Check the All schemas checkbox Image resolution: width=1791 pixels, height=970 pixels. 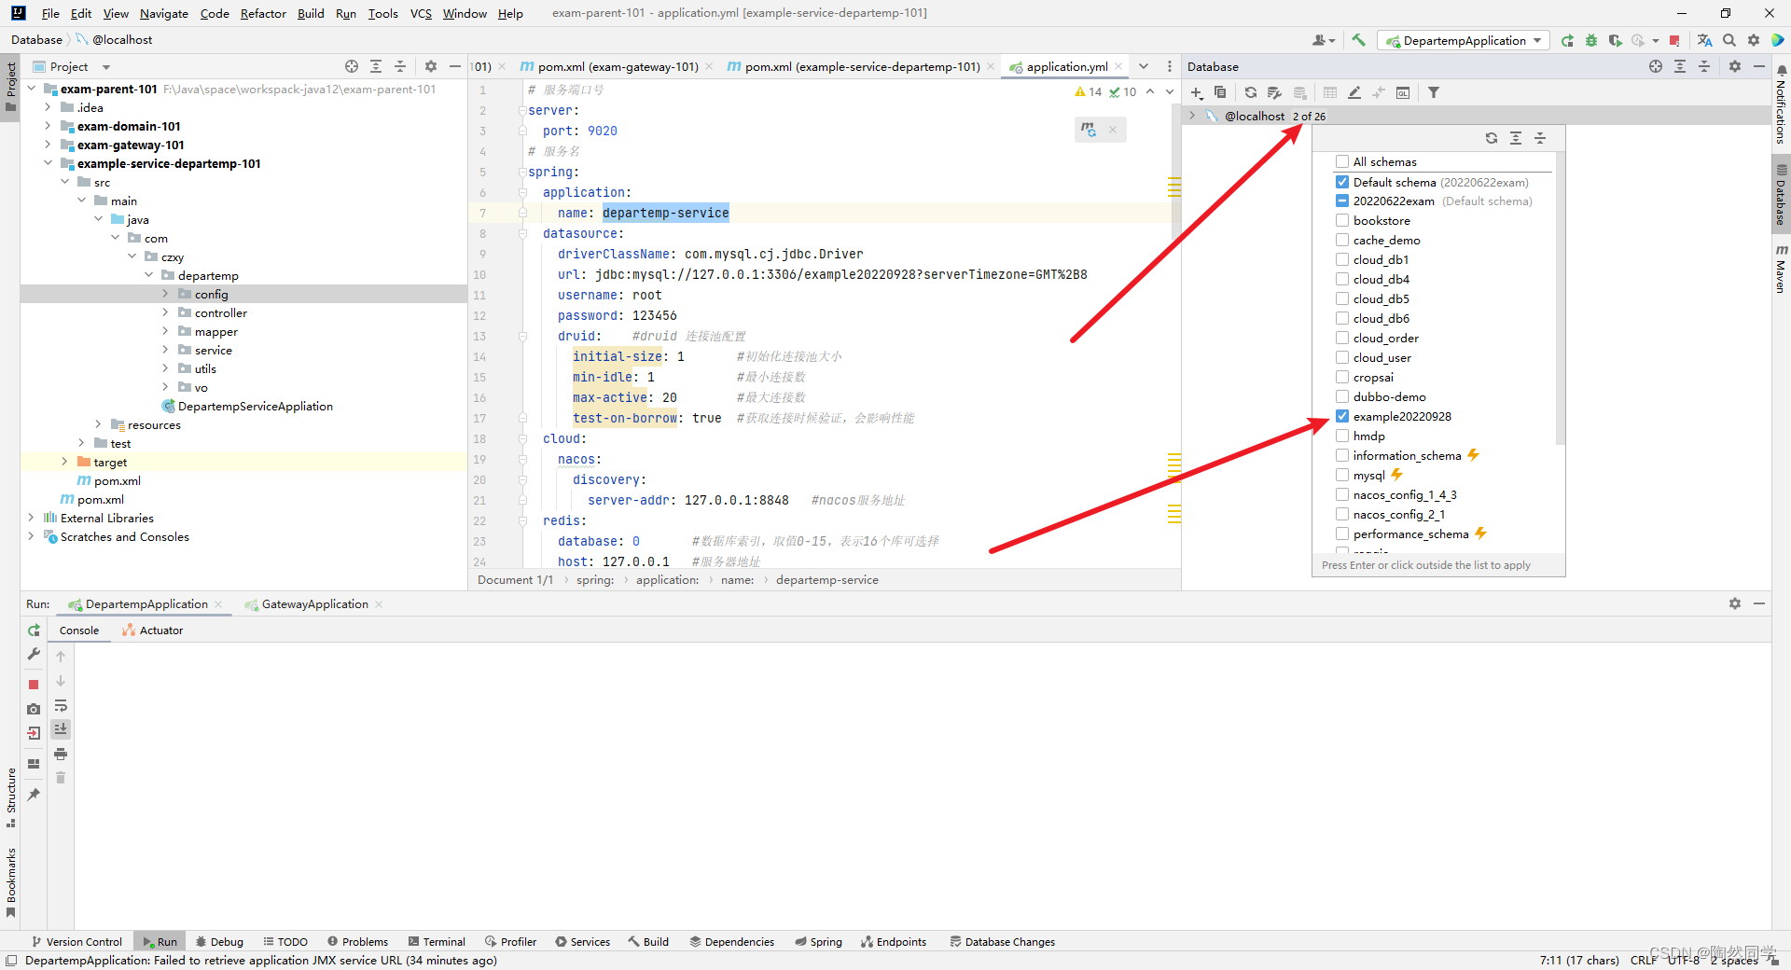coord(1342,161)
